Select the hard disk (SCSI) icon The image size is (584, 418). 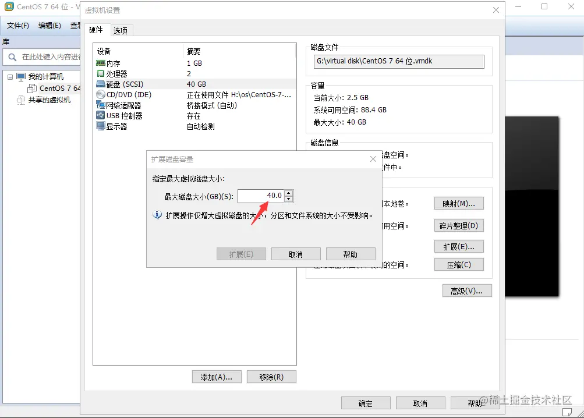(x=101, y=84)
